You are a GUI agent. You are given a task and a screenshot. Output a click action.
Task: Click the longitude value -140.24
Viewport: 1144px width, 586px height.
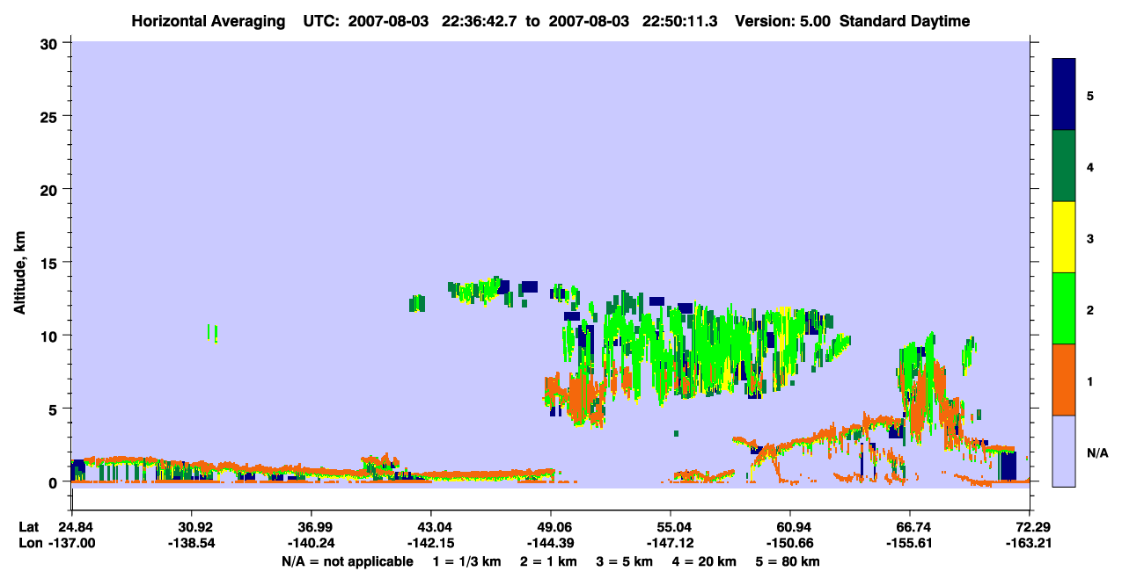[311, 544]
